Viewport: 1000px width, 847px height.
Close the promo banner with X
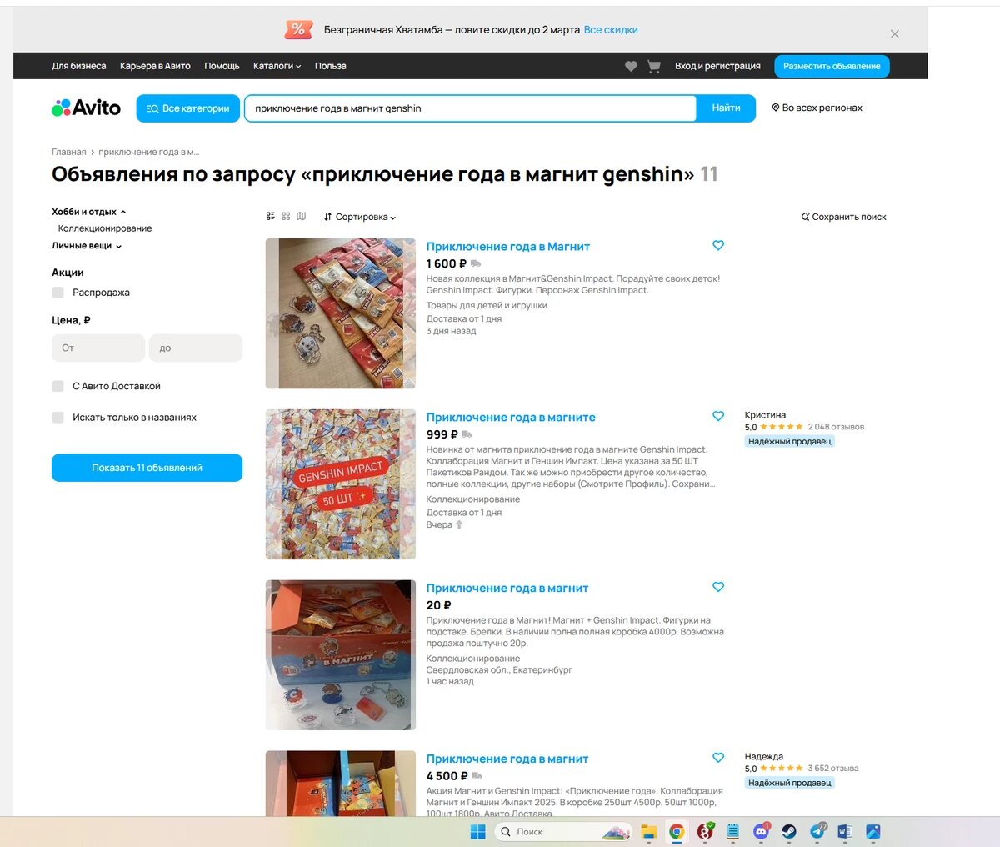point(894,34)
